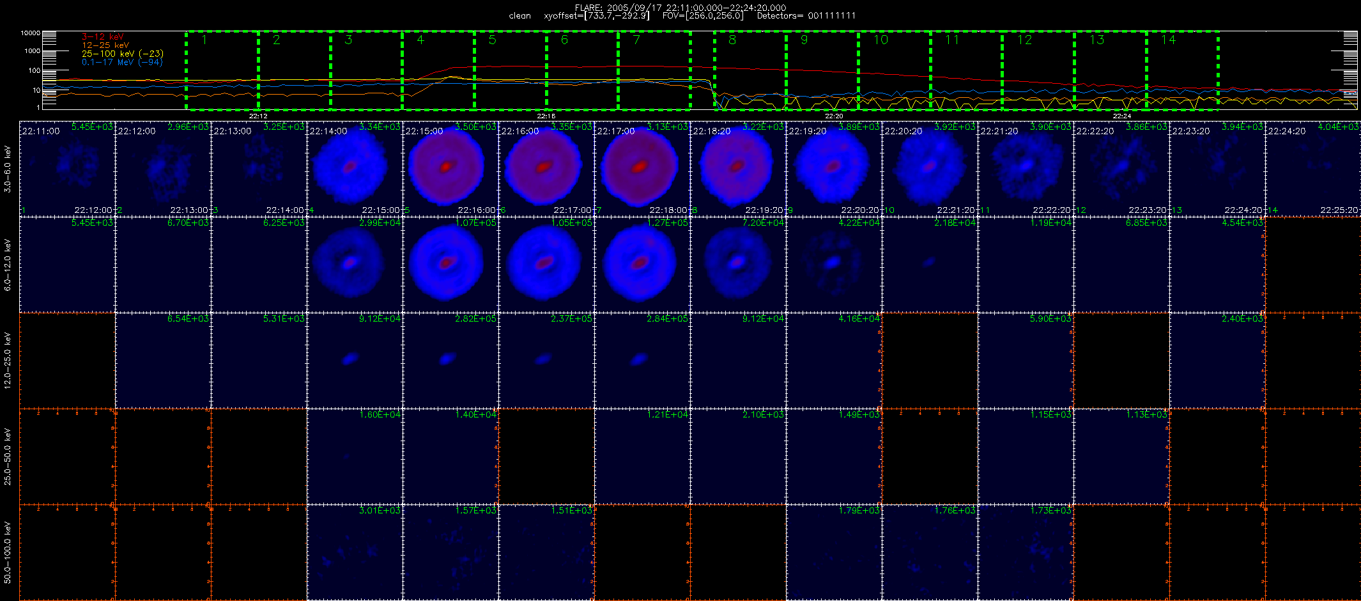This screenshot has height=601, width=1361.
Task: Select the 3.0-6.0 keV image starting 22:18:20
Action: 738,169
